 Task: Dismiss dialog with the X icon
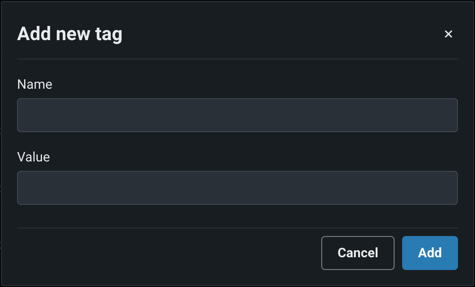[x=449, y=34]
